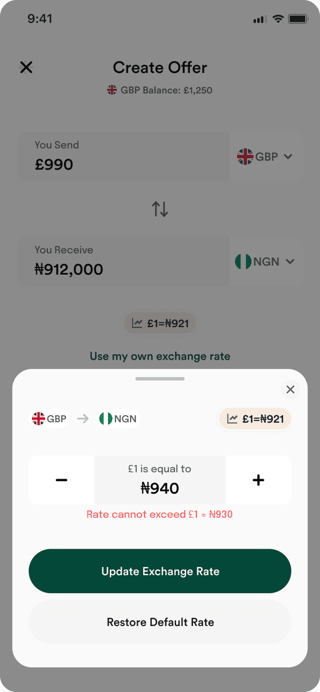The image size is (320, 692).
Task: Click the arrow between GBP and NGN
Action: [x=83, y=419]
